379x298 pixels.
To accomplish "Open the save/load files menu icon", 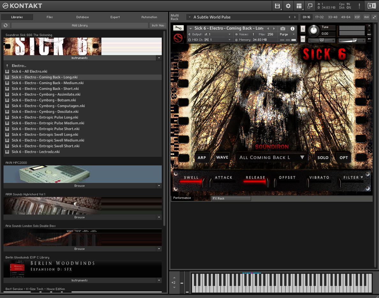I will pyautogui.click(x=277, y=6).
